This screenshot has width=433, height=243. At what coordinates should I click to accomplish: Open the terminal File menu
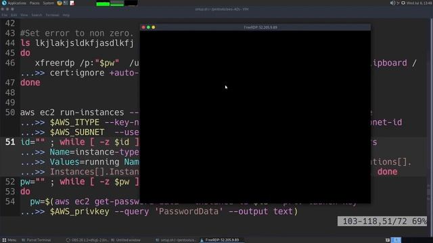pos(5,15)
